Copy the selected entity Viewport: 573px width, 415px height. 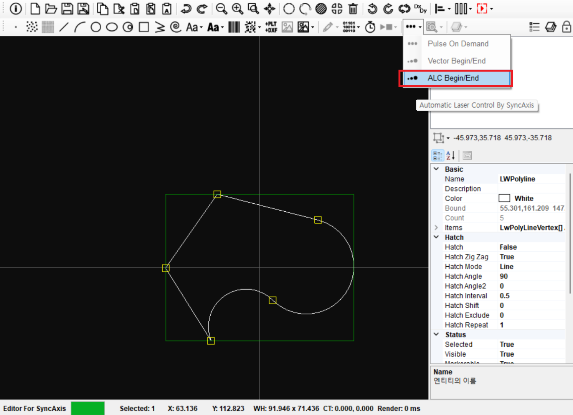(102, 8)
